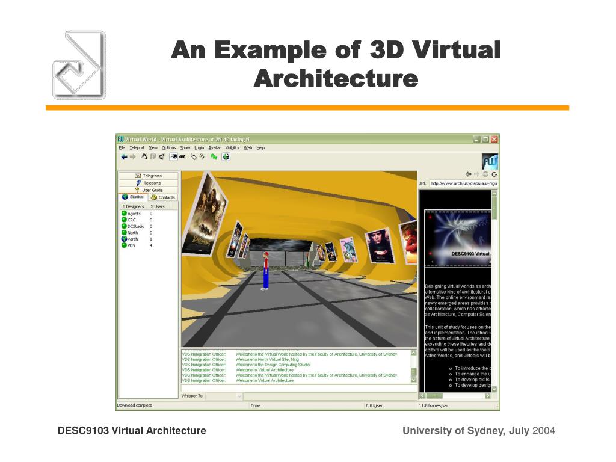Screen dimensions: 616x462
Task: Click the '0.0 K/sec' status text
Action: [x=374, y=405]
